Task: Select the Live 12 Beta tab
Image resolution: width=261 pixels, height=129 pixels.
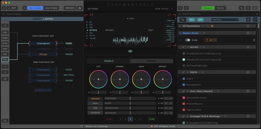Action: point(51,8)
